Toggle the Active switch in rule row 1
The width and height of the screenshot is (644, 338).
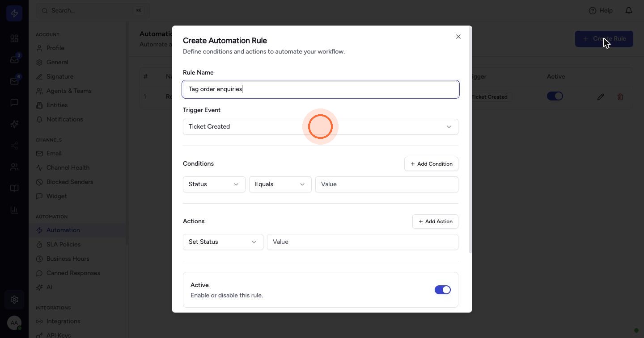[555, 96]
